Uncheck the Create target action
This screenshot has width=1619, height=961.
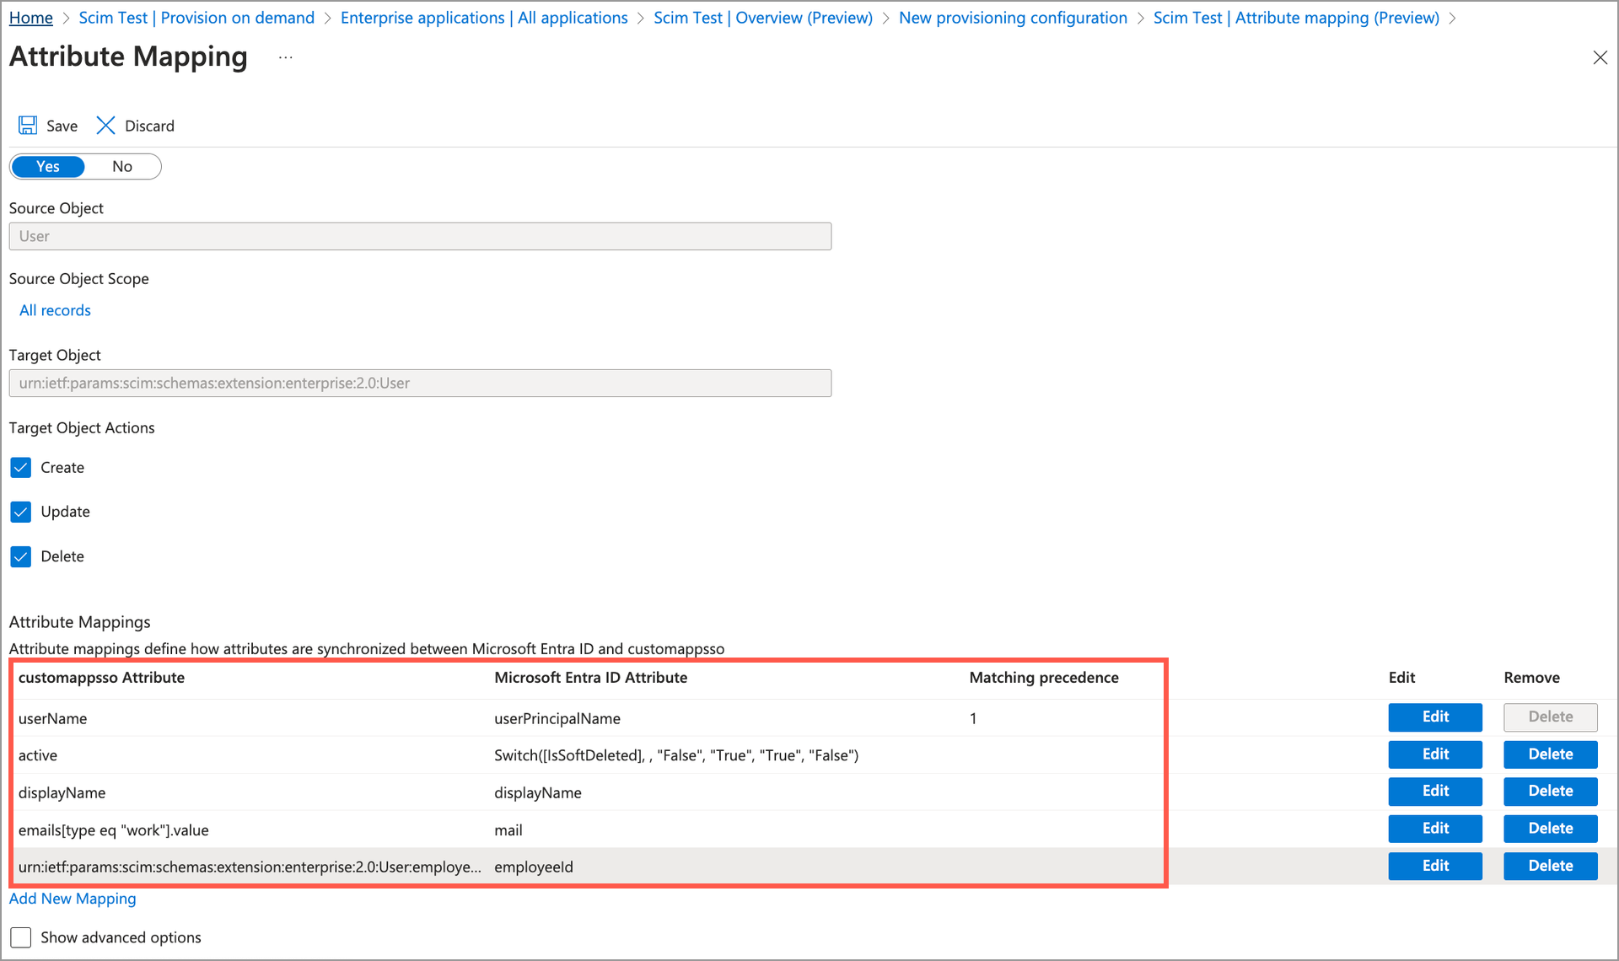pos(20,467)
